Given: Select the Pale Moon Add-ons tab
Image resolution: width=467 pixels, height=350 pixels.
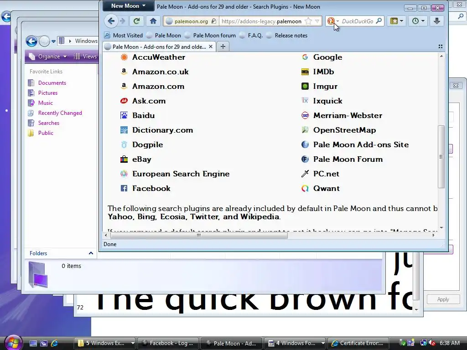Looking at the screenshot, I should [159, 47].
